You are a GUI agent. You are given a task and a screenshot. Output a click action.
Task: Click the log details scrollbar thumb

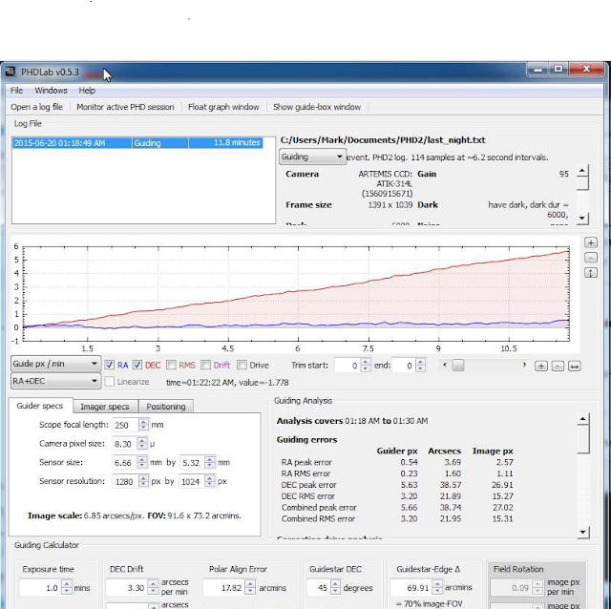(582, 183)
